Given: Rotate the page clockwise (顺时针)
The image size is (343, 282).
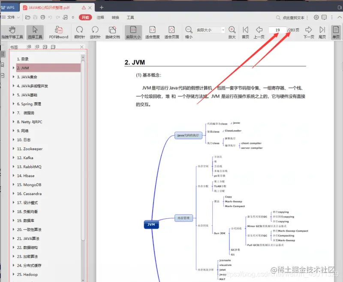Looking at the screenshot, I should click(x=81, y=31).
